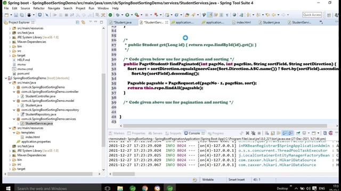Viewport: 341px width, 191px height.
Task: Collapse com.ck.SpringBootSortingDemo.model package
Action: (x=14, y=101)
